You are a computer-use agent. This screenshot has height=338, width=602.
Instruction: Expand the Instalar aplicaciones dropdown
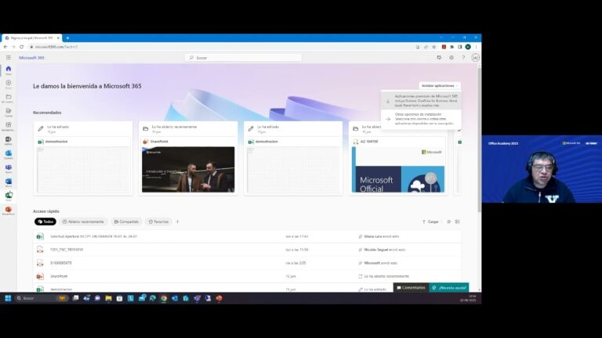click(440, 86)
